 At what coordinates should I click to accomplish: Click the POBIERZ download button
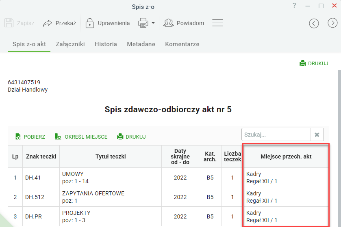click(x=30, y=137)
